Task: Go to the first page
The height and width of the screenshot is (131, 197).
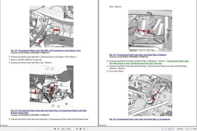Action: pyautogui.click(x=55, y=129)
